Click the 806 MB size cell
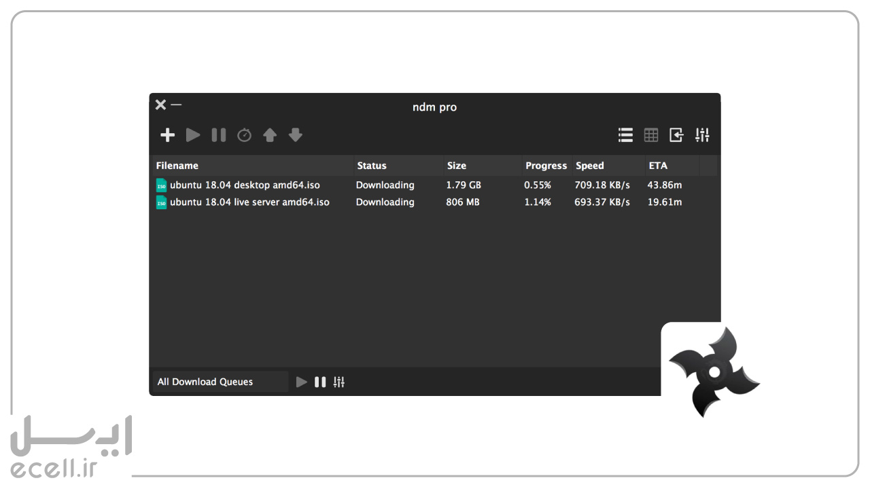 click(463, 202)
